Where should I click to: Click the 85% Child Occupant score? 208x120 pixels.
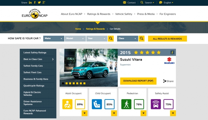click(x=109, y=104)
